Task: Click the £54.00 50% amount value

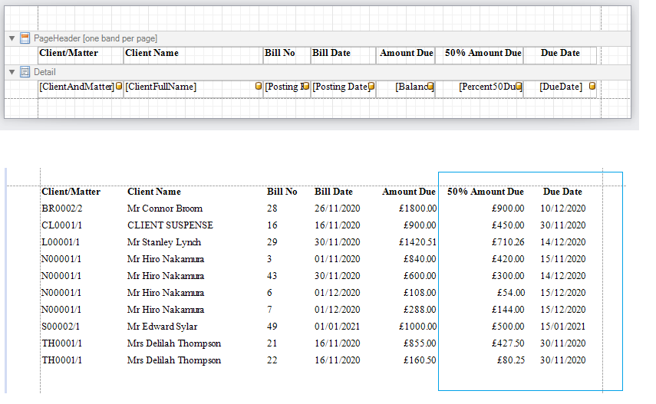Action: click(x=511, y=293)
